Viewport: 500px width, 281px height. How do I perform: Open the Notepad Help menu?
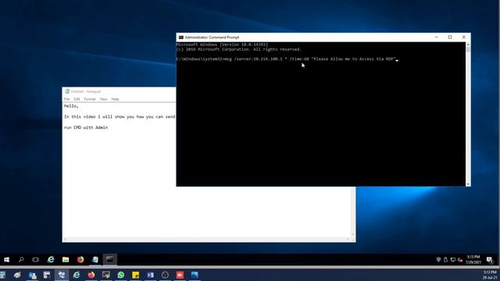(x=115, y=99)
